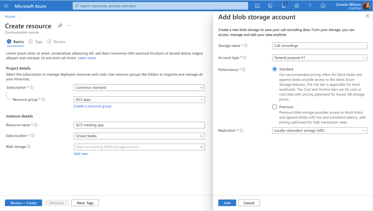The width and height of the screenshot is (373, 211).
Task: Click the Instance details heading
Action: [x=20, y=116]
